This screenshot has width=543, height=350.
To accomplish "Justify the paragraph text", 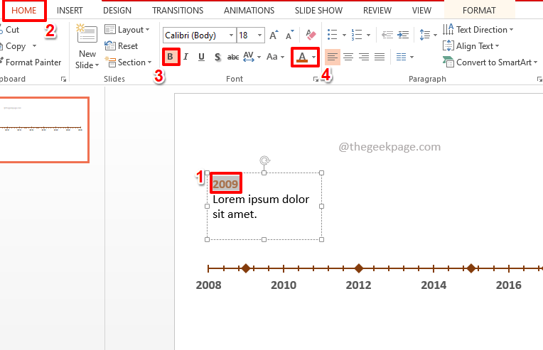I will tap(380, 57).
